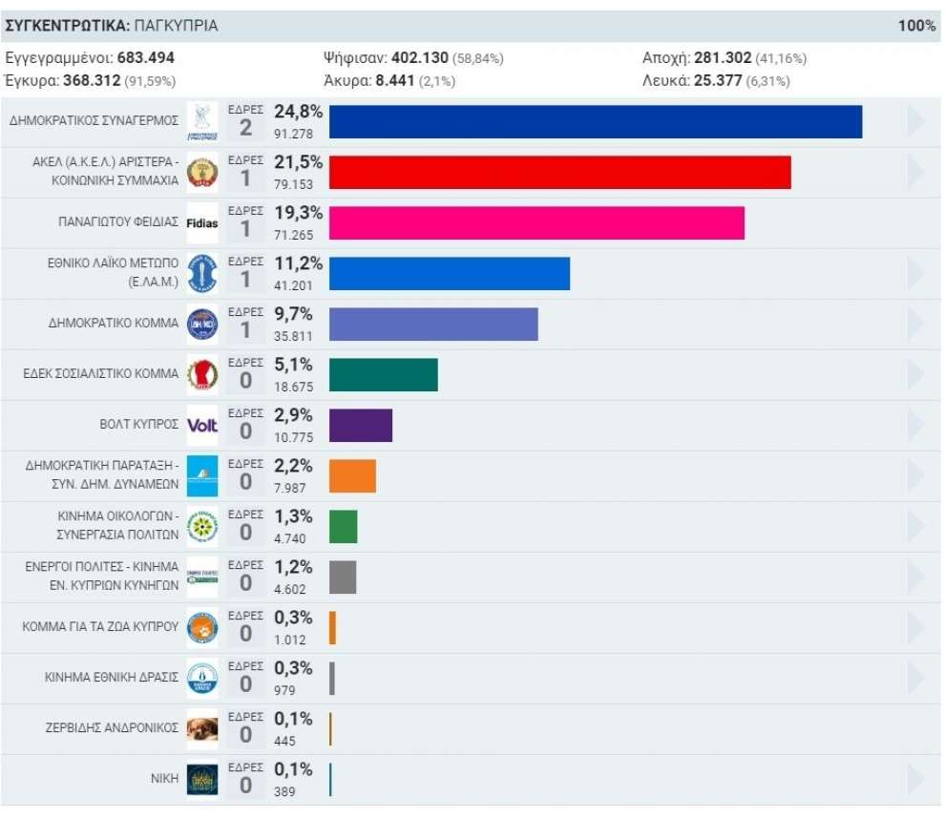Click the ΣΥΓΚΕΝΤΡΩΤΙΚΑ: ΠΑΓΚΥΠΡΙΑ header
Viewport: 945px width, 819px height.
tap(112, 26)
